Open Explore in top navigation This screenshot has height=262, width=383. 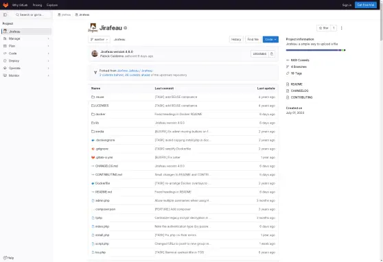pos(52,5)
